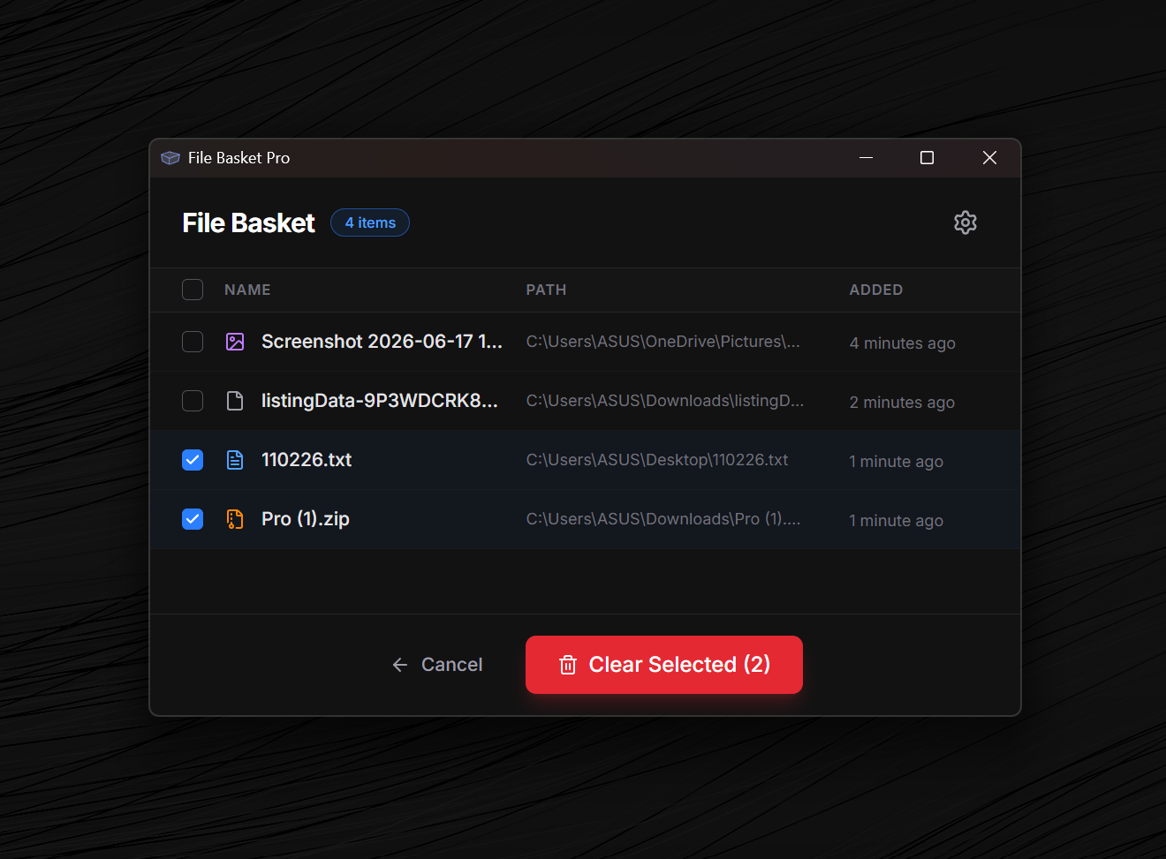Click the zip archive icon beside Pro (1).zip
This screenshot has height=859, width=1166.
point(235,519)
